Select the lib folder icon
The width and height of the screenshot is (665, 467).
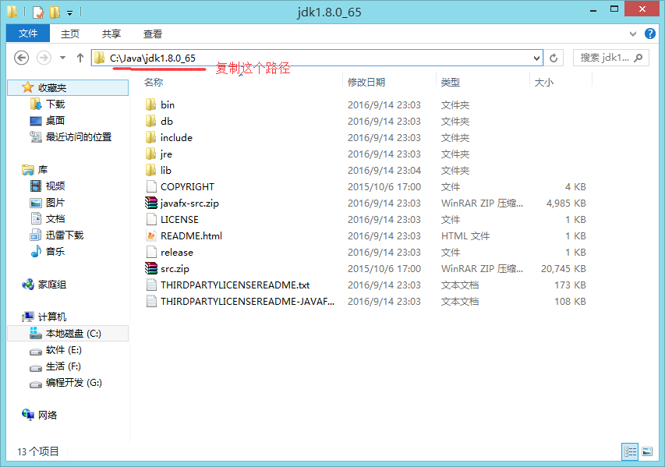click(151, 170)
